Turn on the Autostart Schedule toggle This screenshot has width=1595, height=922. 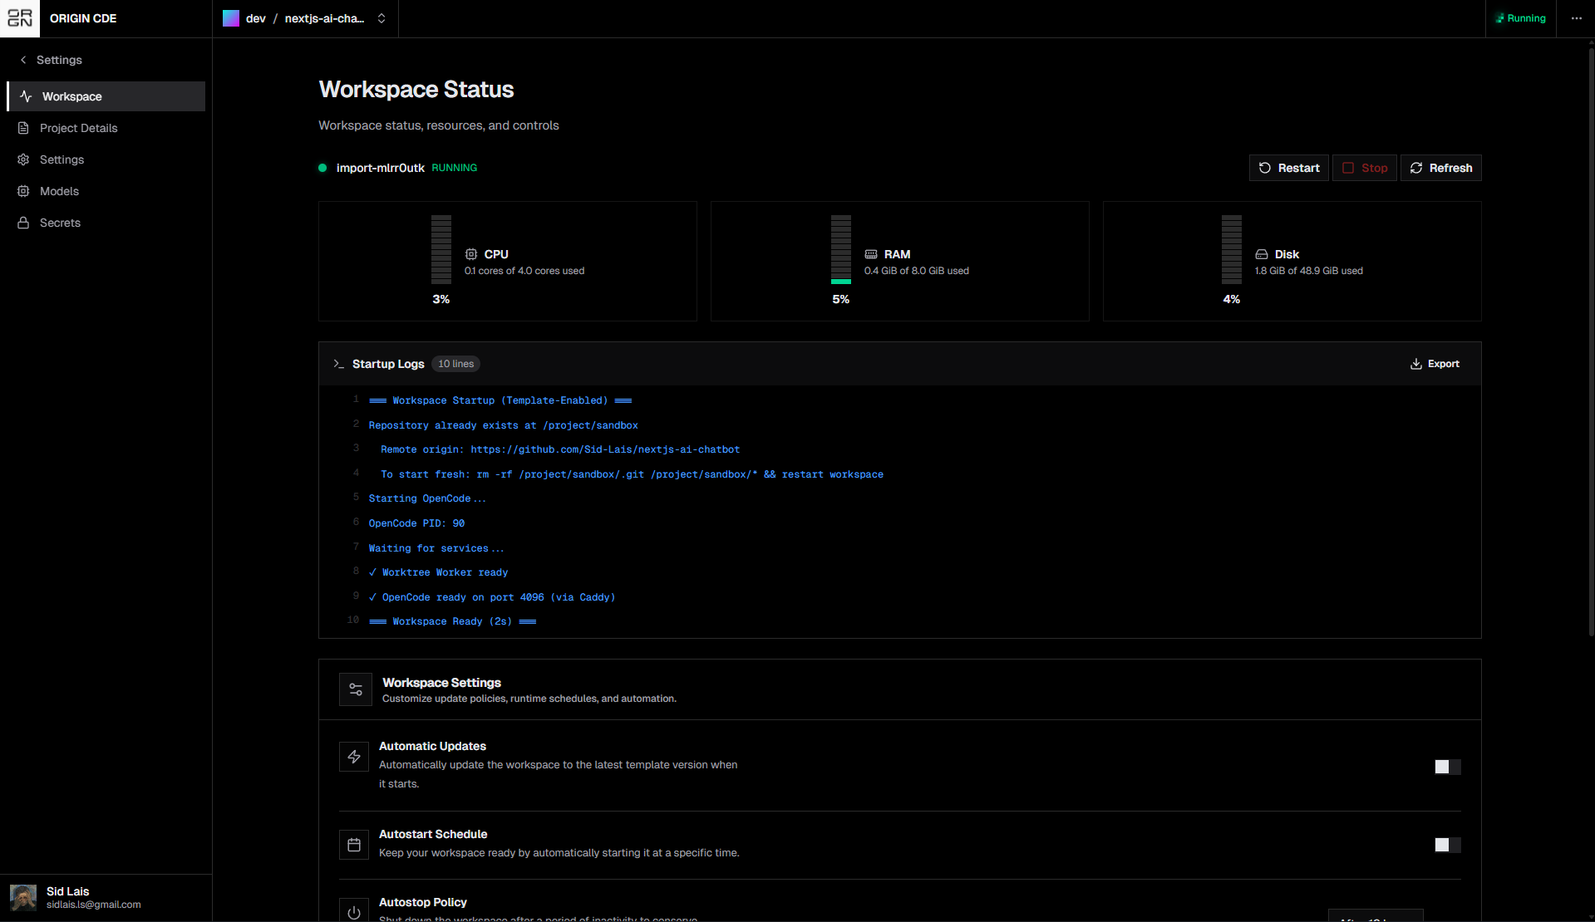1447,845
